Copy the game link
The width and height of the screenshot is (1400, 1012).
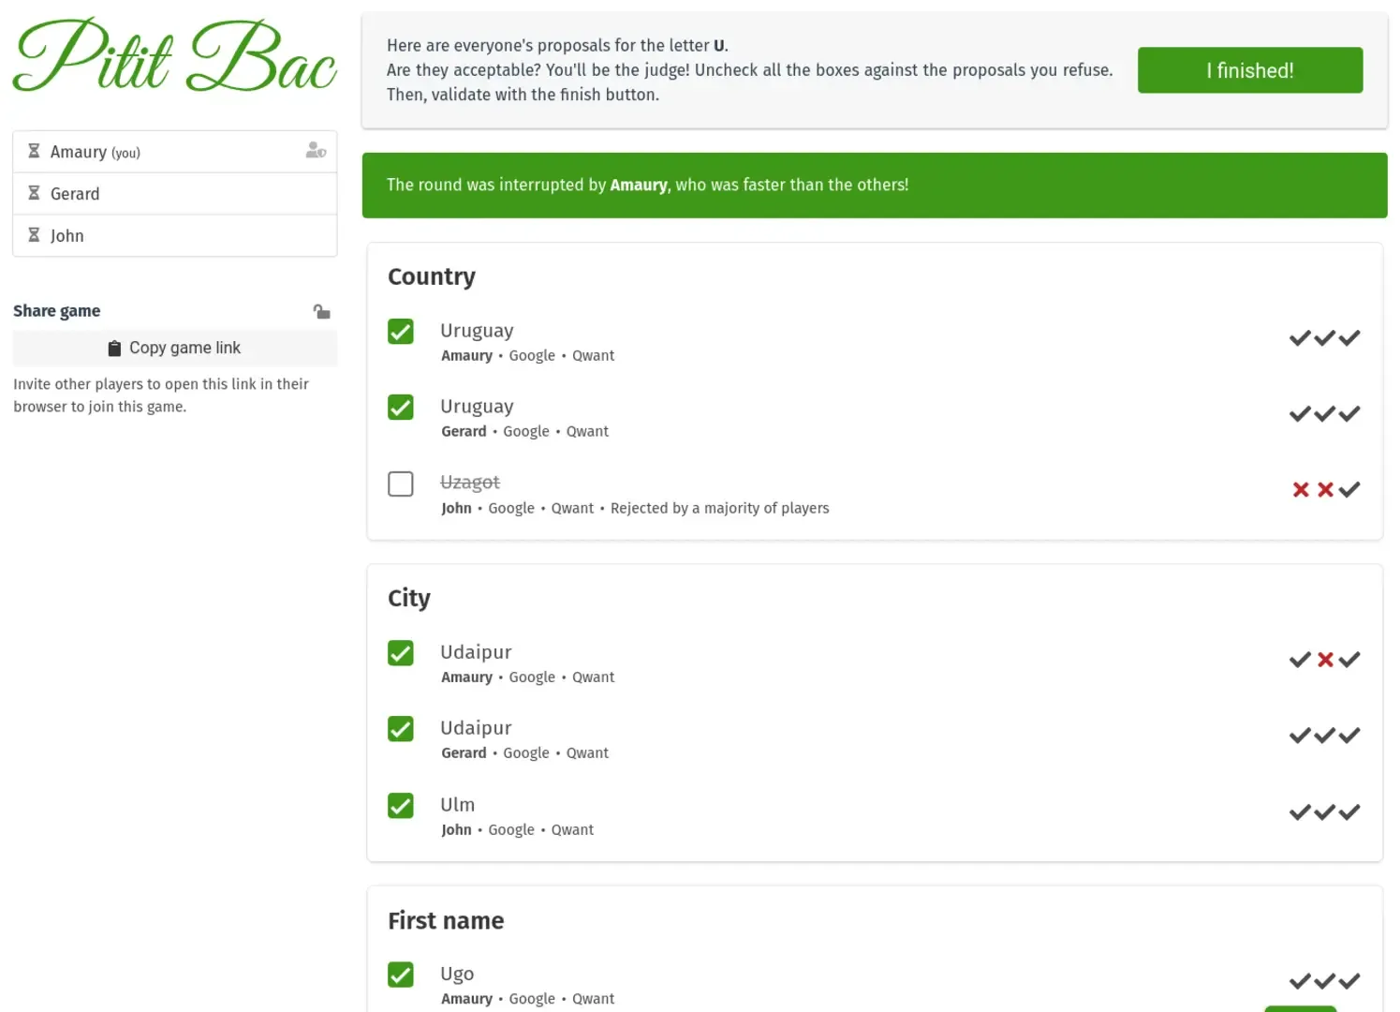click(x=175, y=348)
